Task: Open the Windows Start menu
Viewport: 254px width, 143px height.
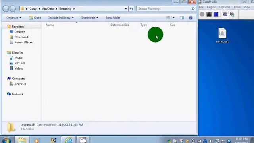Action: click(x=7, y=140)
